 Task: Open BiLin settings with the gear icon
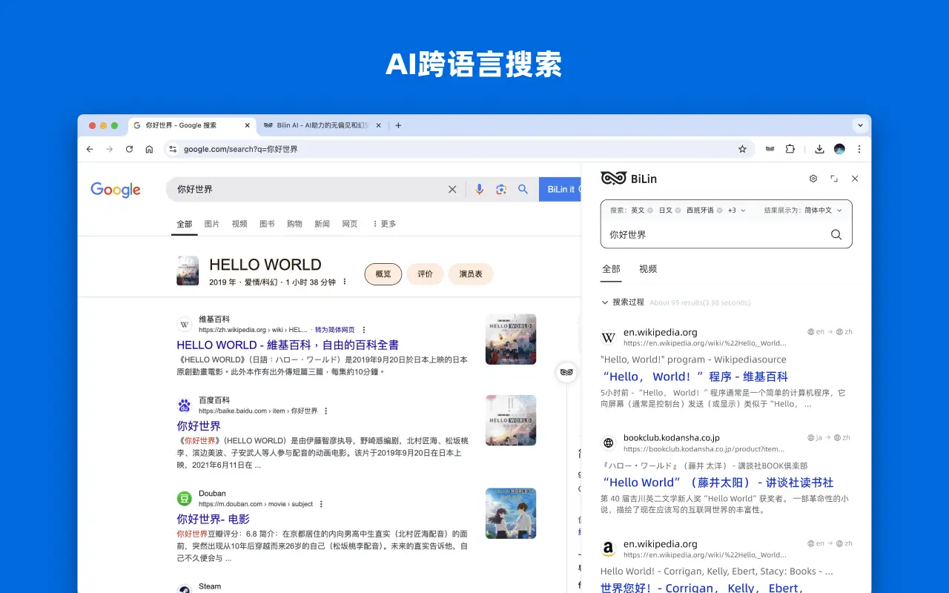(x=813, y=179)
